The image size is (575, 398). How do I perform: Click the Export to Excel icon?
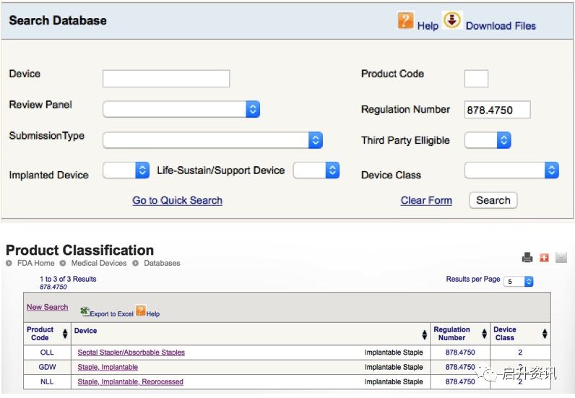pos(85,311)
